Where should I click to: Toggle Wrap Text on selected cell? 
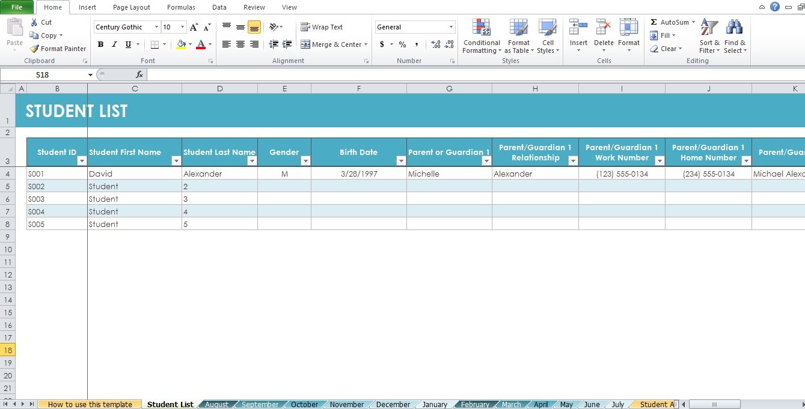[322, 27]
